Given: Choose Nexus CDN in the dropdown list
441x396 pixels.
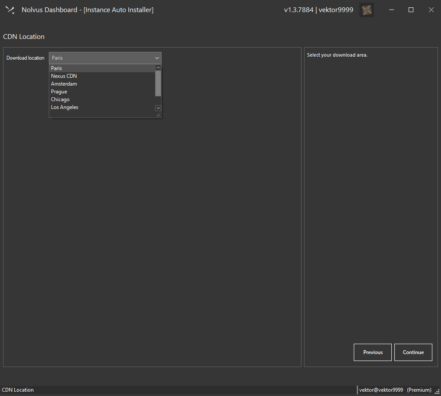Looking at the screenshot, I should tap(102, 76).
